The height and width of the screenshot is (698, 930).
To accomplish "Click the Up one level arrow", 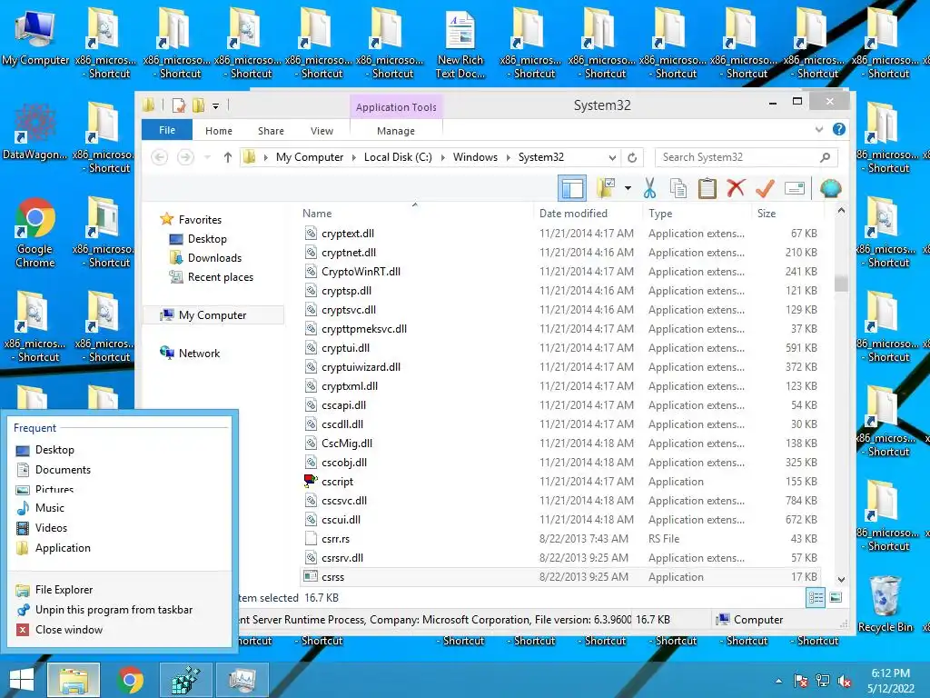I will tap(228, 157).
